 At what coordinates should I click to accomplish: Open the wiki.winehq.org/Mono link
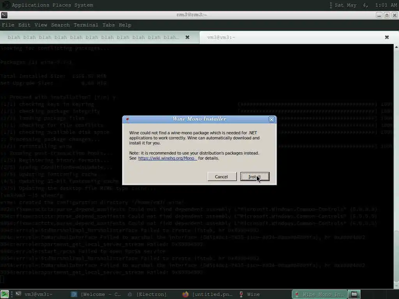point(167,158)
